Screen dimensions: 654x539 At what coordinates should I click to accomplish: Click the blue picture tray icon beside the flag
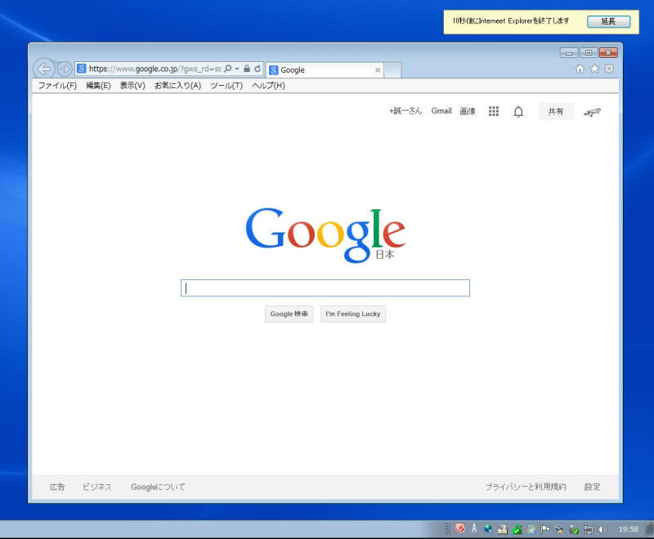point(531,529)
